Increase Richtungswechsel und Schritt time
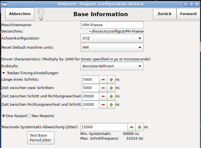 point(111,105)
